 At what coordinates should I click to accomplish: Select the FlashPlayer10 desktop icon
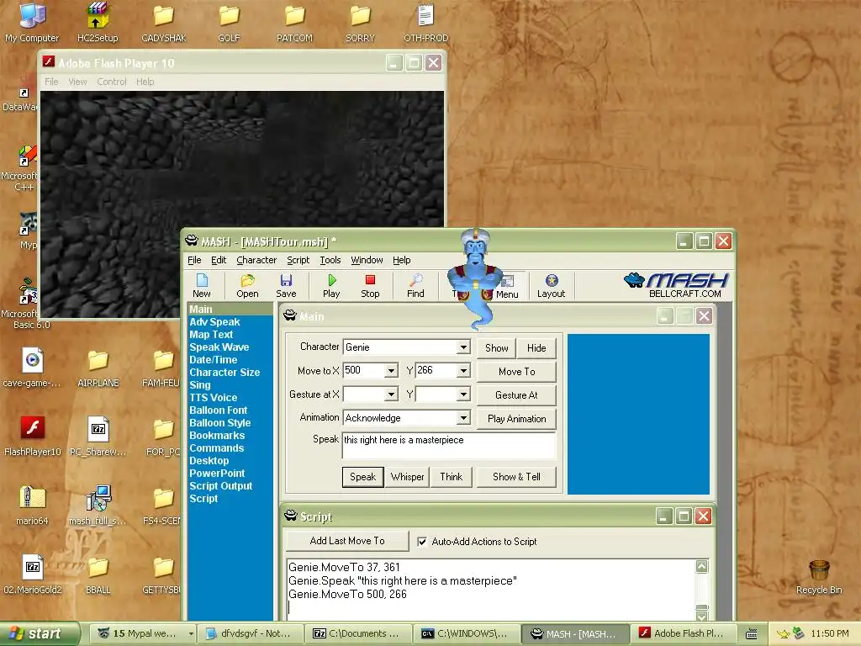[33, 437]
